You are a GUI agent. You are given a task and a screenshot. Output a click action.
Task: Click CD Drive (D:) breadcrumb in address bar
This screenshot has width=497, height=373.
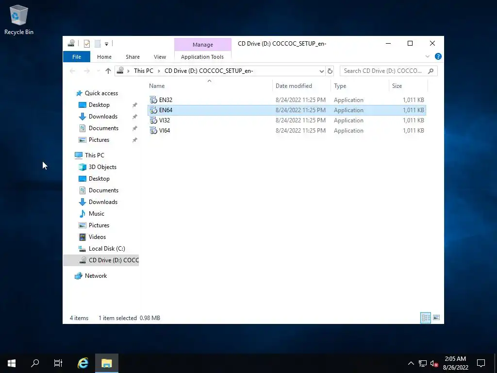coord(209,71)
